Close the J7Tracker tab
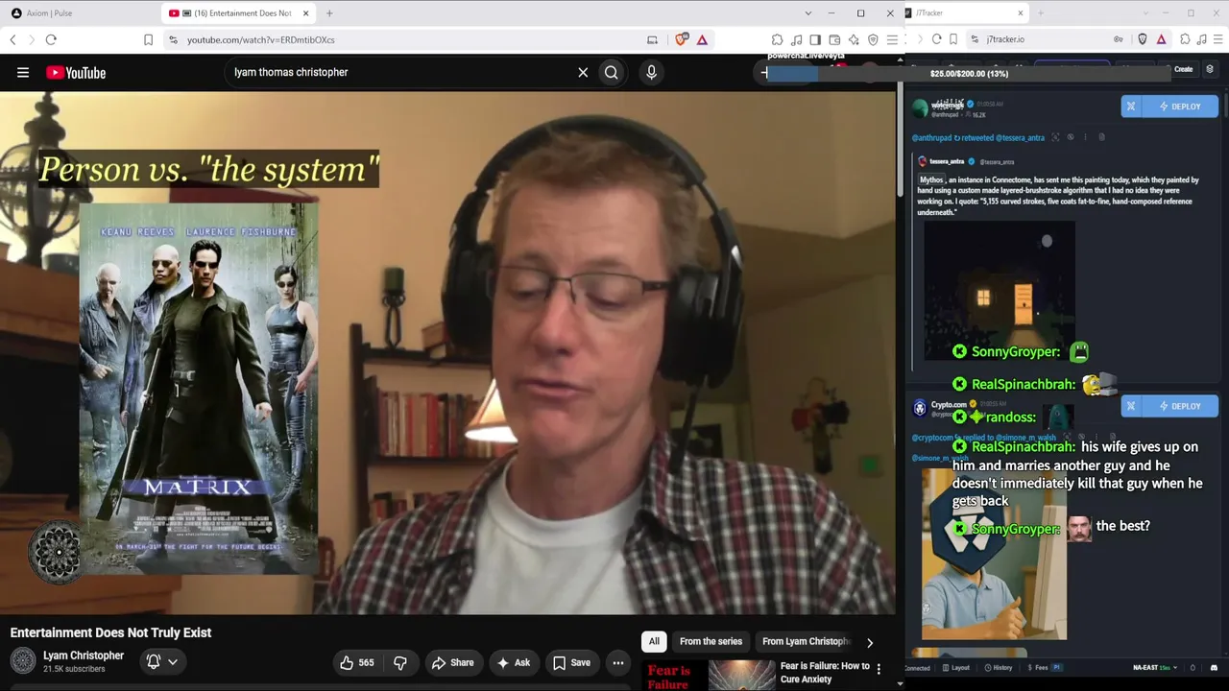 [x=1021, y=13]
